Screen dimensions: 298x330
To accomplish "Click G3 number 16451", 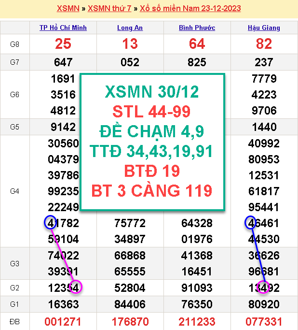I will [197, 272].
